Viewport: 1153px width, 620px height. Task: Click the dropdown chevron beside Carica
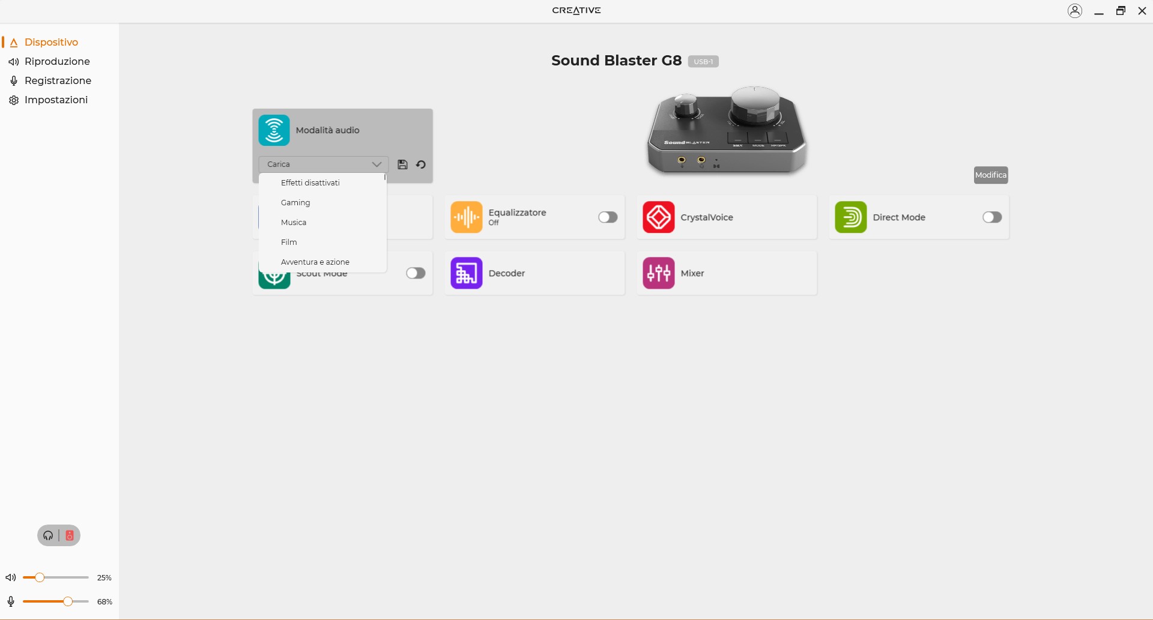pyautogui.click(x=377, y=164)
